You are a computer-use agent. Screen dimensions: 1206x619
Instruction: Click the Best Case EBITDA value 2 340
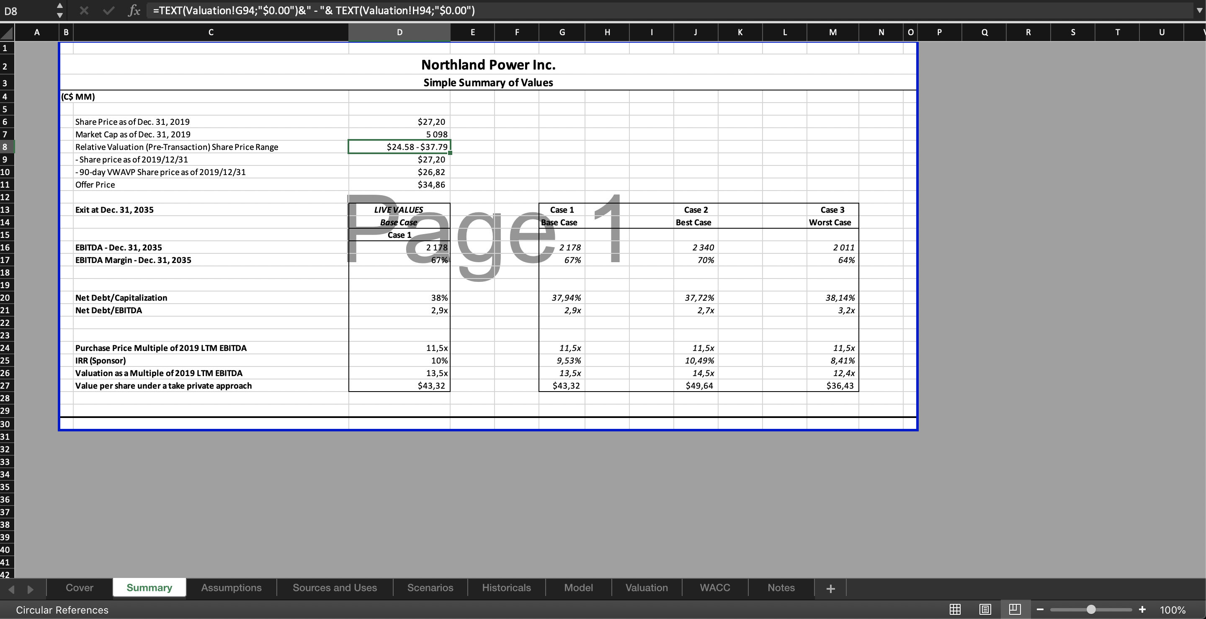(703, 247)
